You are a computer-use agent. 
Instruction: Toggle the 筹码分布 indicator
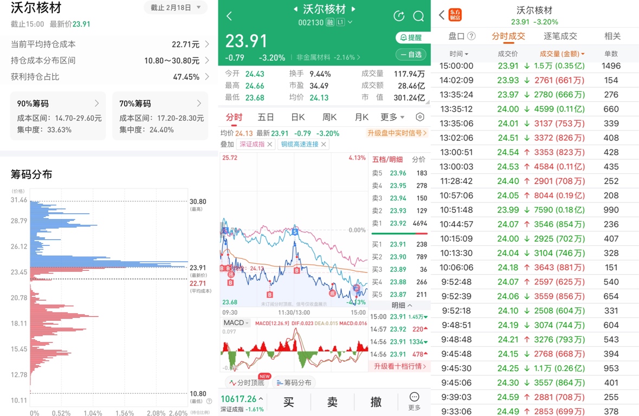(294, 382)
